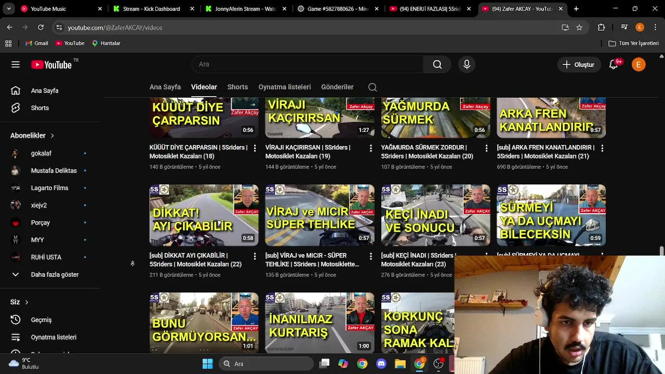Open the YouTube hamburger guide menu
Viewport: 665px width, 374px height.
[16, 64]
